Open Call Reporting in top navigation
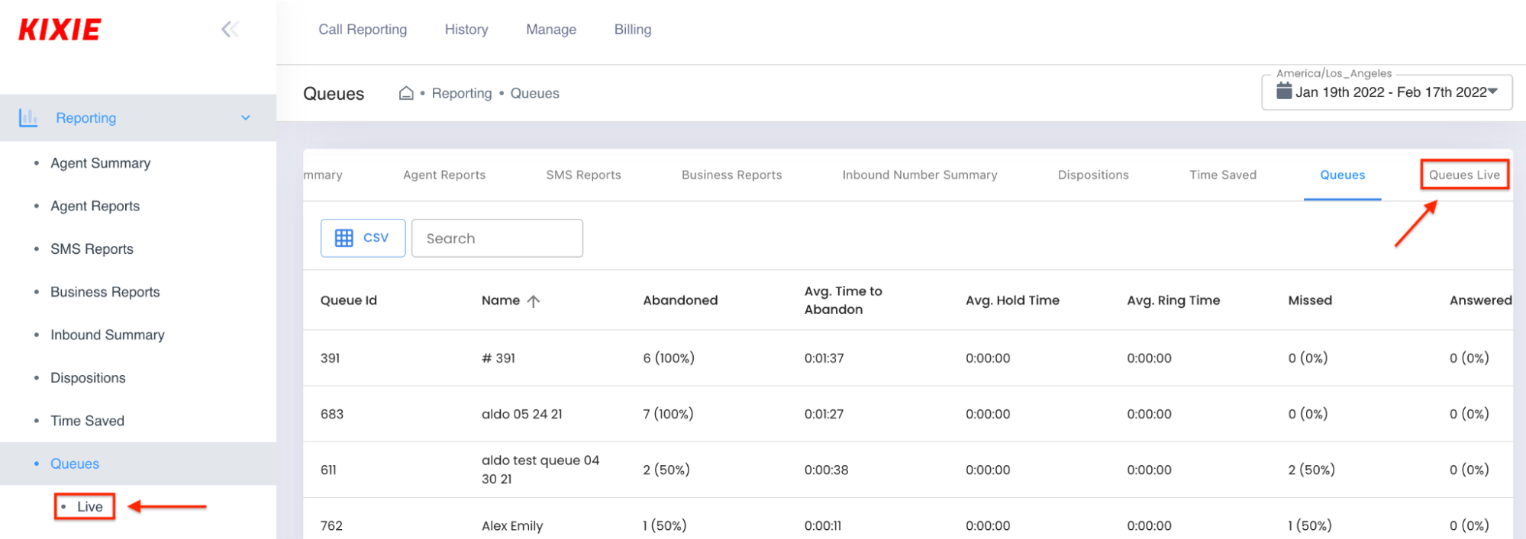Viewport: 1526px width, 539px height. [363, 30]
